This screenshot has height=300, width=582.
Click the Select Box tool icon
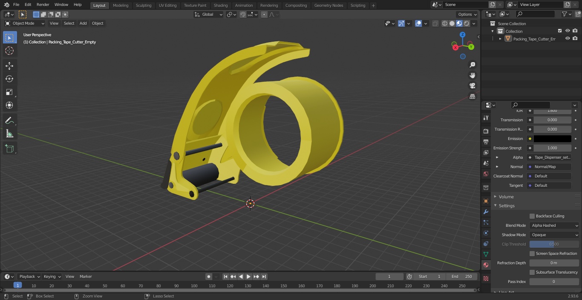tap(9, 37)
